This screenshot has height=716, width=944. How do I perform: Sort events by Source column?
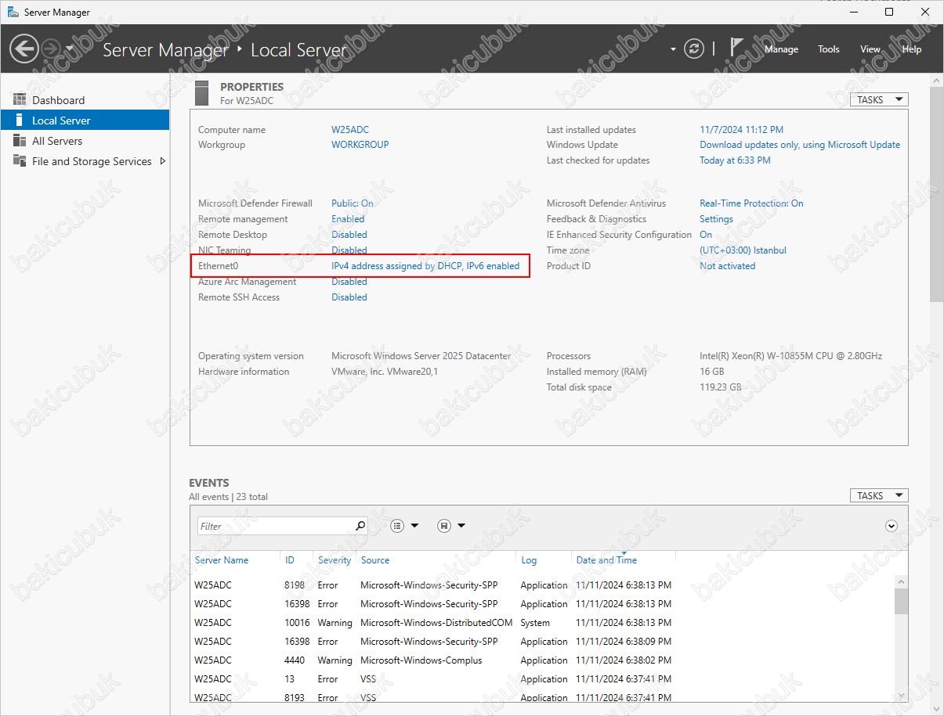pyautogui.click(x=375, y=560)
